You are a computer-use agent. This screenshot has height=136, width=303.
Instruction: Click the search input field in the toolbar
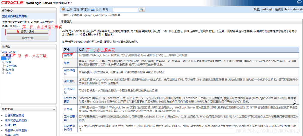coord(125,10)
